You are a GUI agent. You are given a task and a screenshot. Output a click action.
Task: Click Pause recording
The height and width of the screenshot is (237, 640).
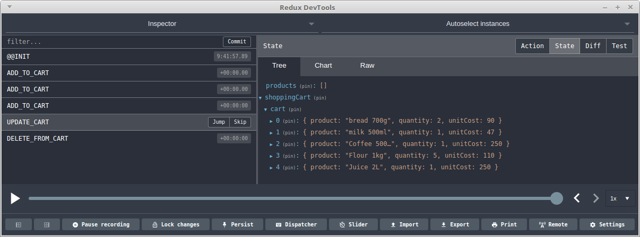(101, 225)
